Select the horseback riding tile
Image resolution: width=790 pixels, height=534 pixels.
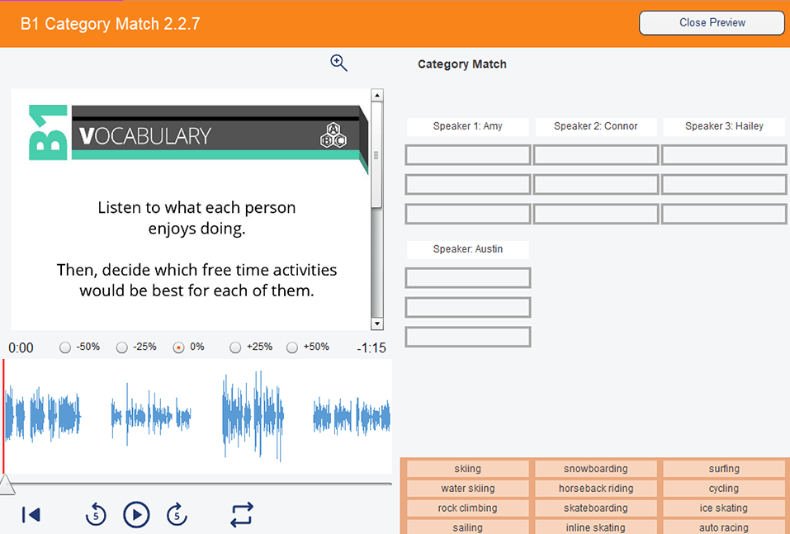click(595, 489)
